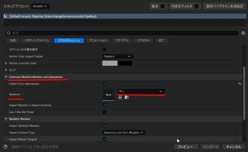
Task: Click the 選択パイプラインを再設定 button
Action: [225, 6]
